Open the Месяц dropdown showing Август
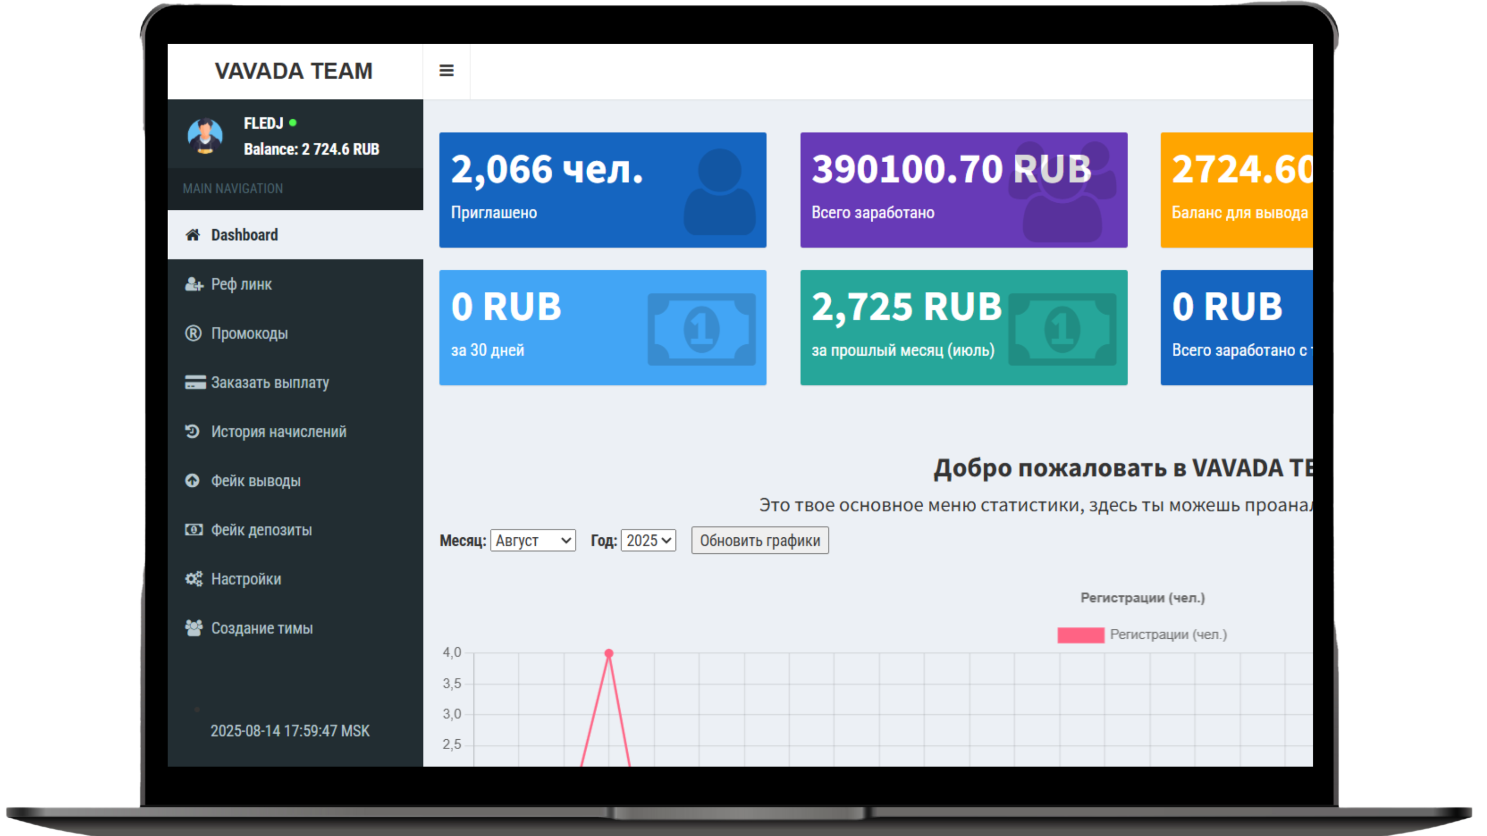The height and width of the screenshot is (836, 1487). click(532, 541)
